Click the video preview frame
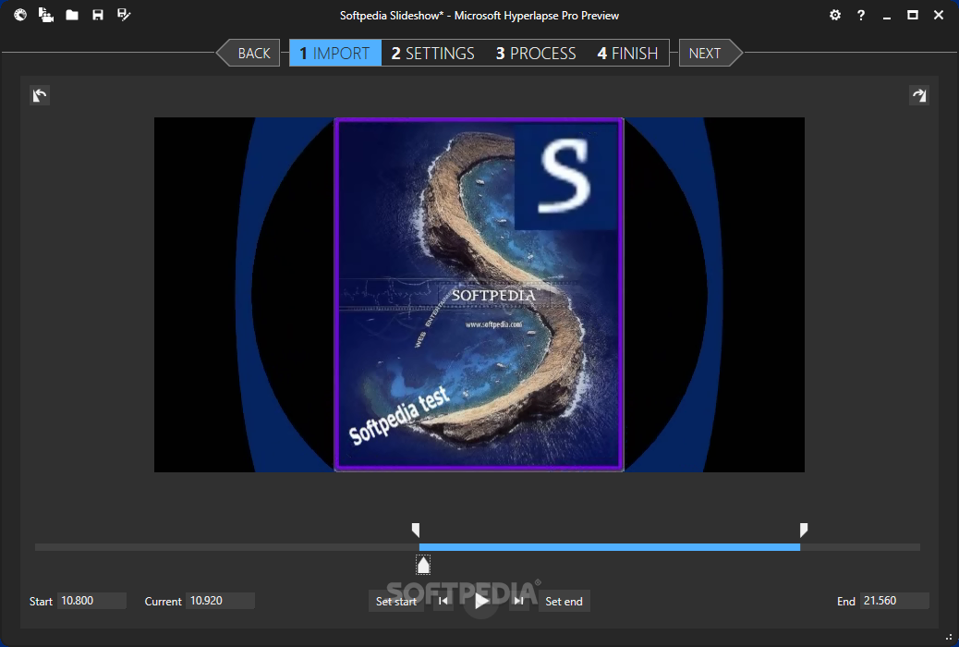The height and width of the screenshot is (647, 959). (x=479, y=295)
